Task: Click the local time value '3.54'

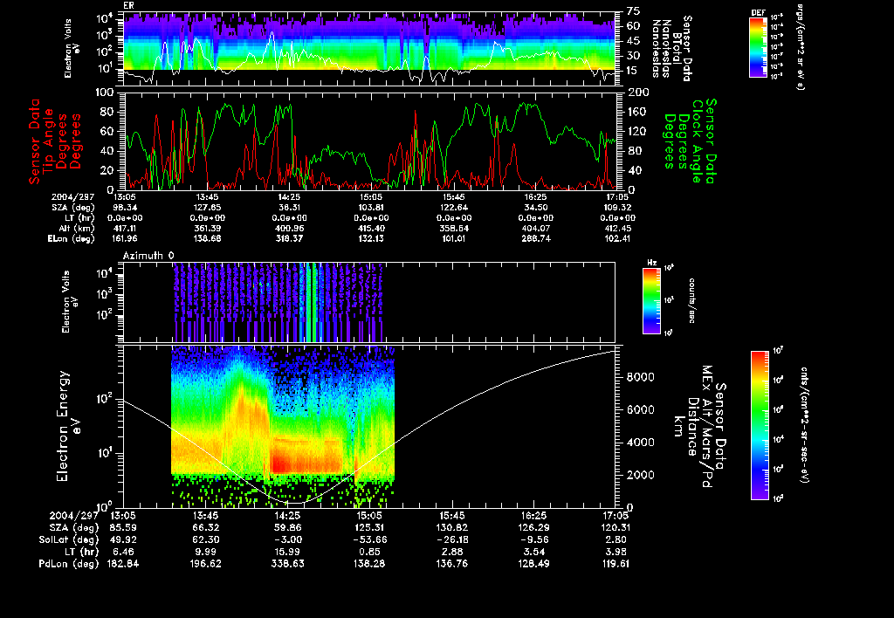Action: (x=534, y=552)
